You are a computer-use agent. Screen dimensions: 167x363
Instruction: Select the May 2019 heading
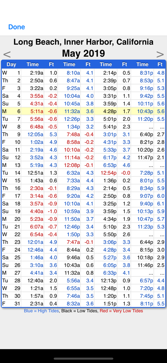(83, 54)
